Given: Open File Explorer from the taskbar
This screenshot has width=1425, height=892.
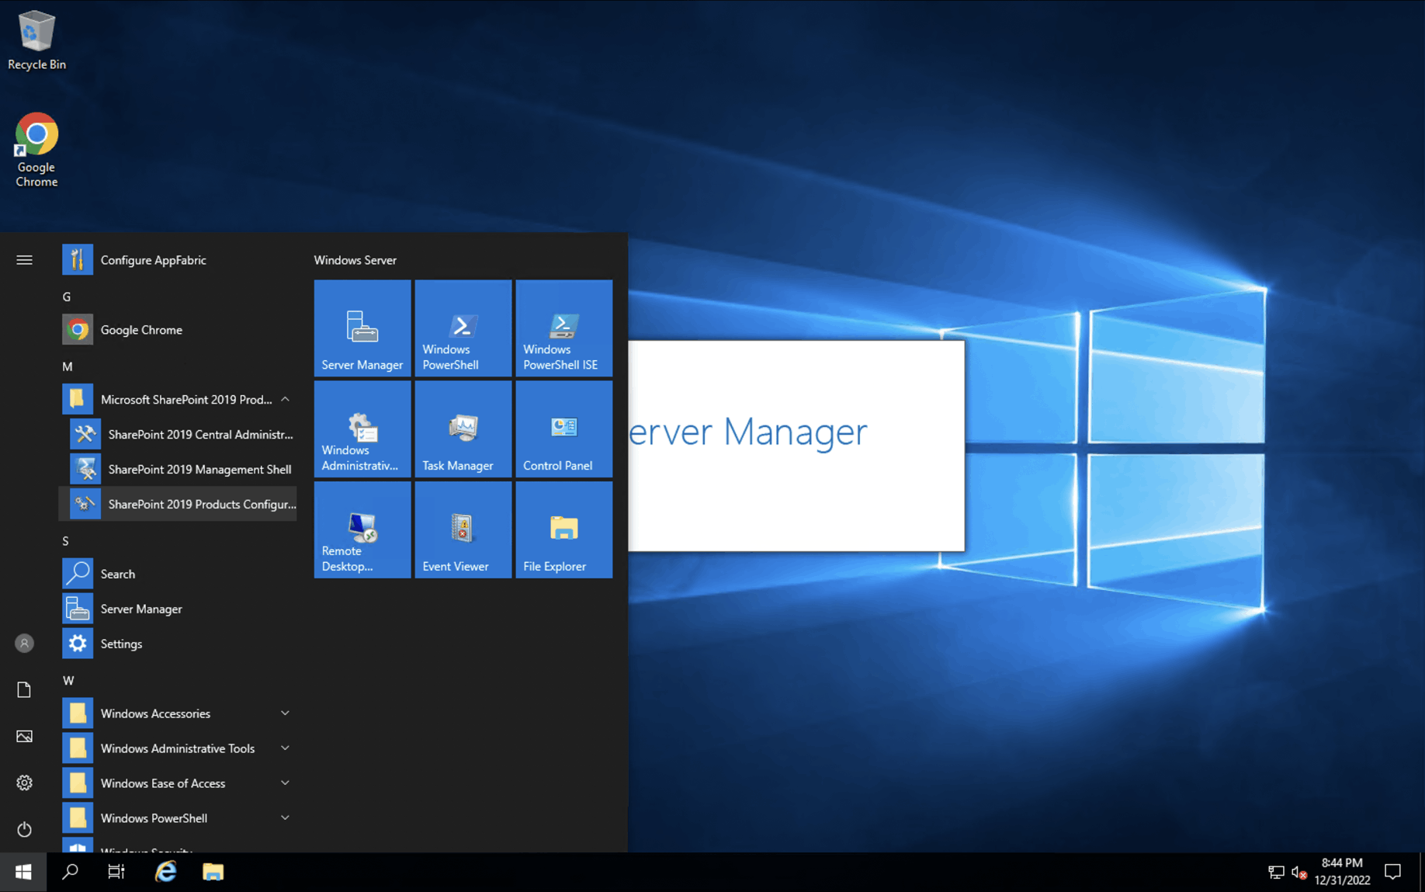Looking at the screenshot, I should [213, 873].
